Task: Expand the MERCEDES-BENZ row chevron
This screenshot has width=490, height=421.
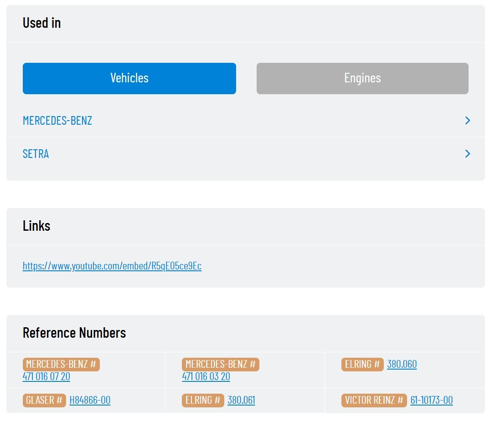Action: [x=468, y=121]
